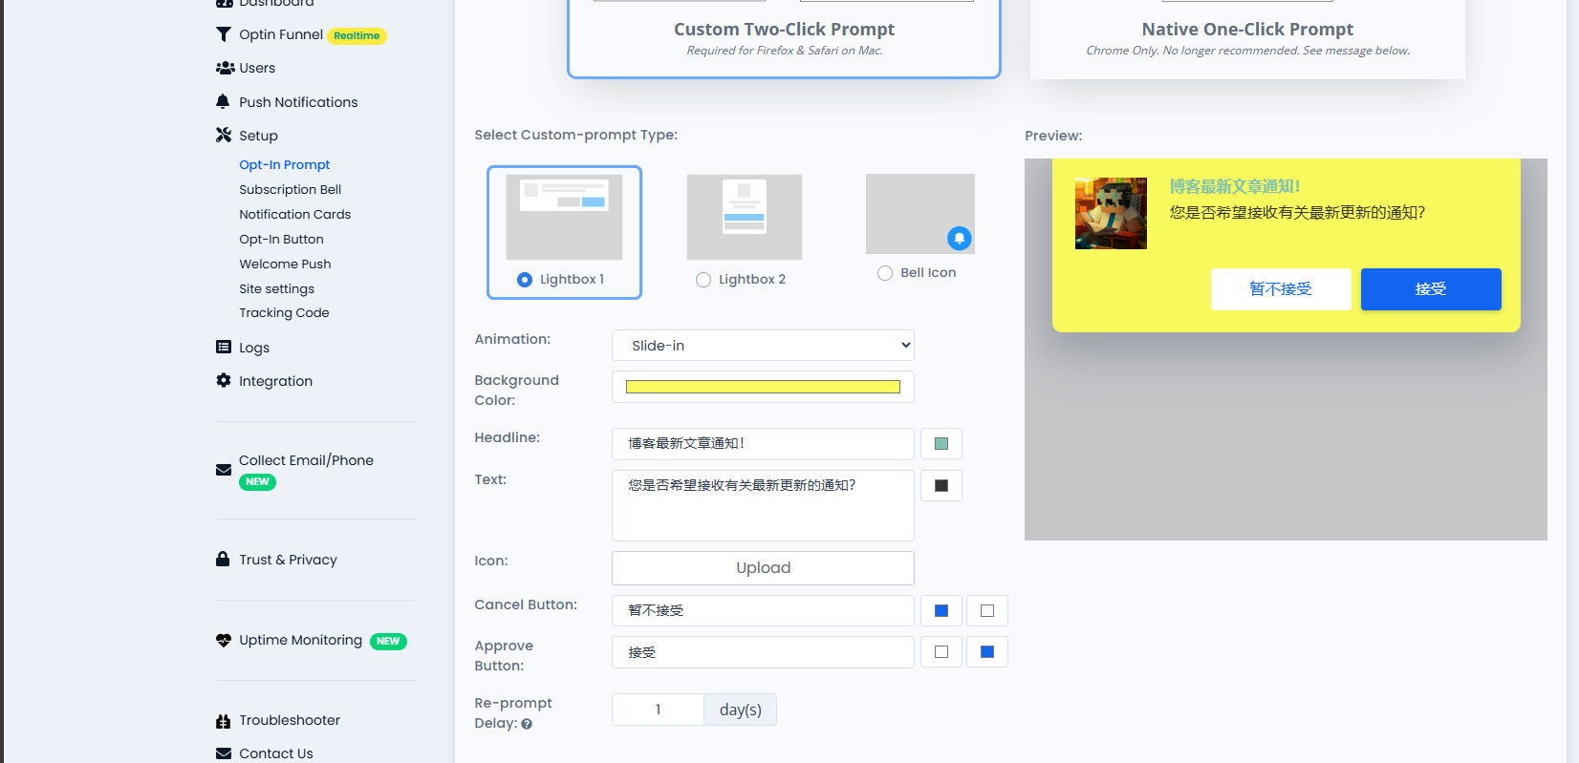Click the Upload icon button
Screen dimensions: 1579x763
[763, 568]
